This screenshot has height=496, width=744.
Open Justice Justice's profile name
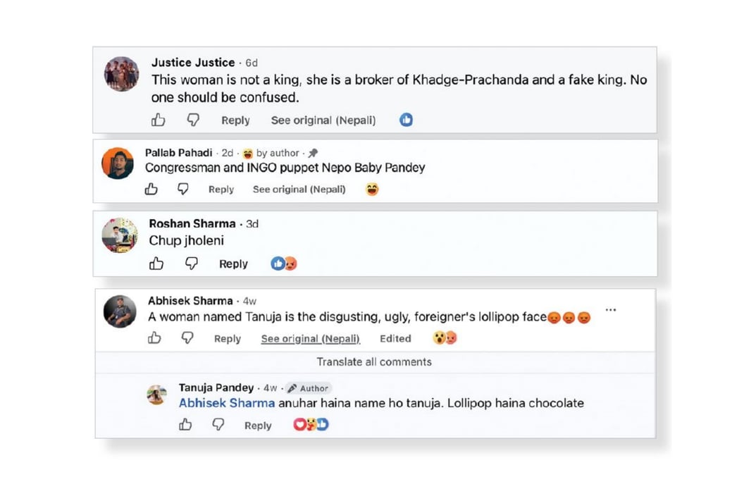[x=193, y=63]
